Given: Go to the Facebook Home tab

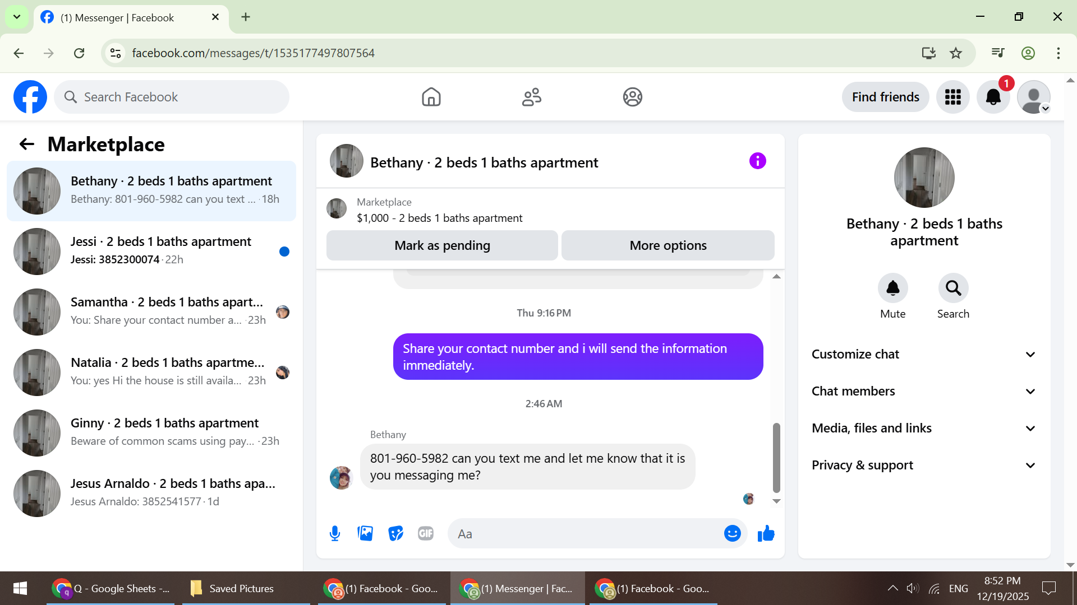Looking at the screenshot, I should [x=431, y=97].
